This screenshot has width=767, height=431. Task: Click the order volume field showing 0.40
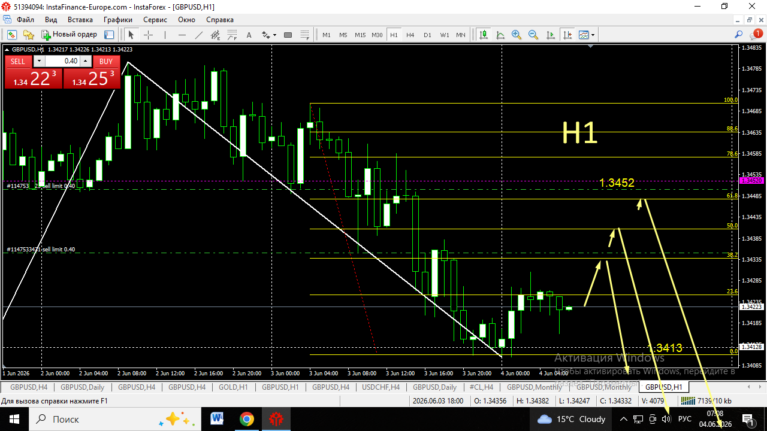coord(63,61)
